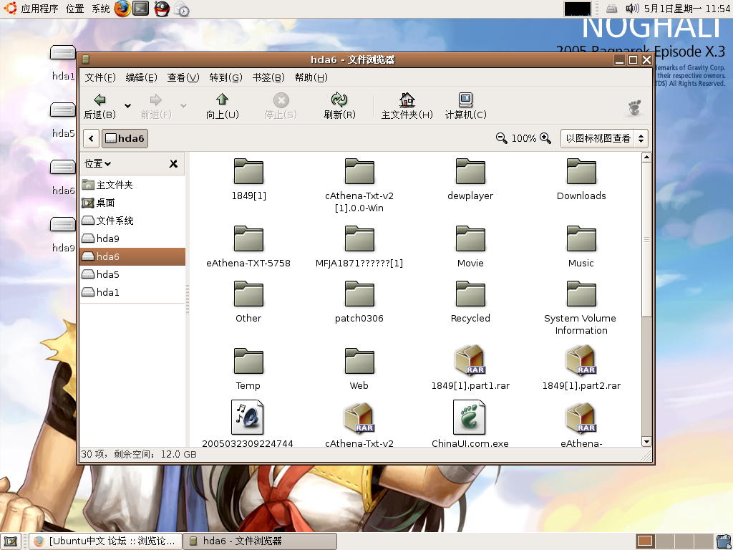Image resolution: width=733 pixels, height=550 pixels.
Task: Launch the terminal from the top panel
Action: [x=141, y=9]
